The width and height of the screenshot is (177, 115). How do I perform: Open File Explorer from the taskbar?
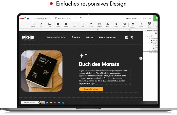[51, 103]
